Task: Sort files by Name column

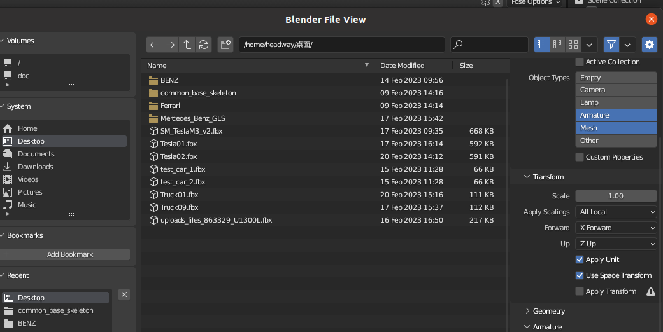Action: (257, 66)
